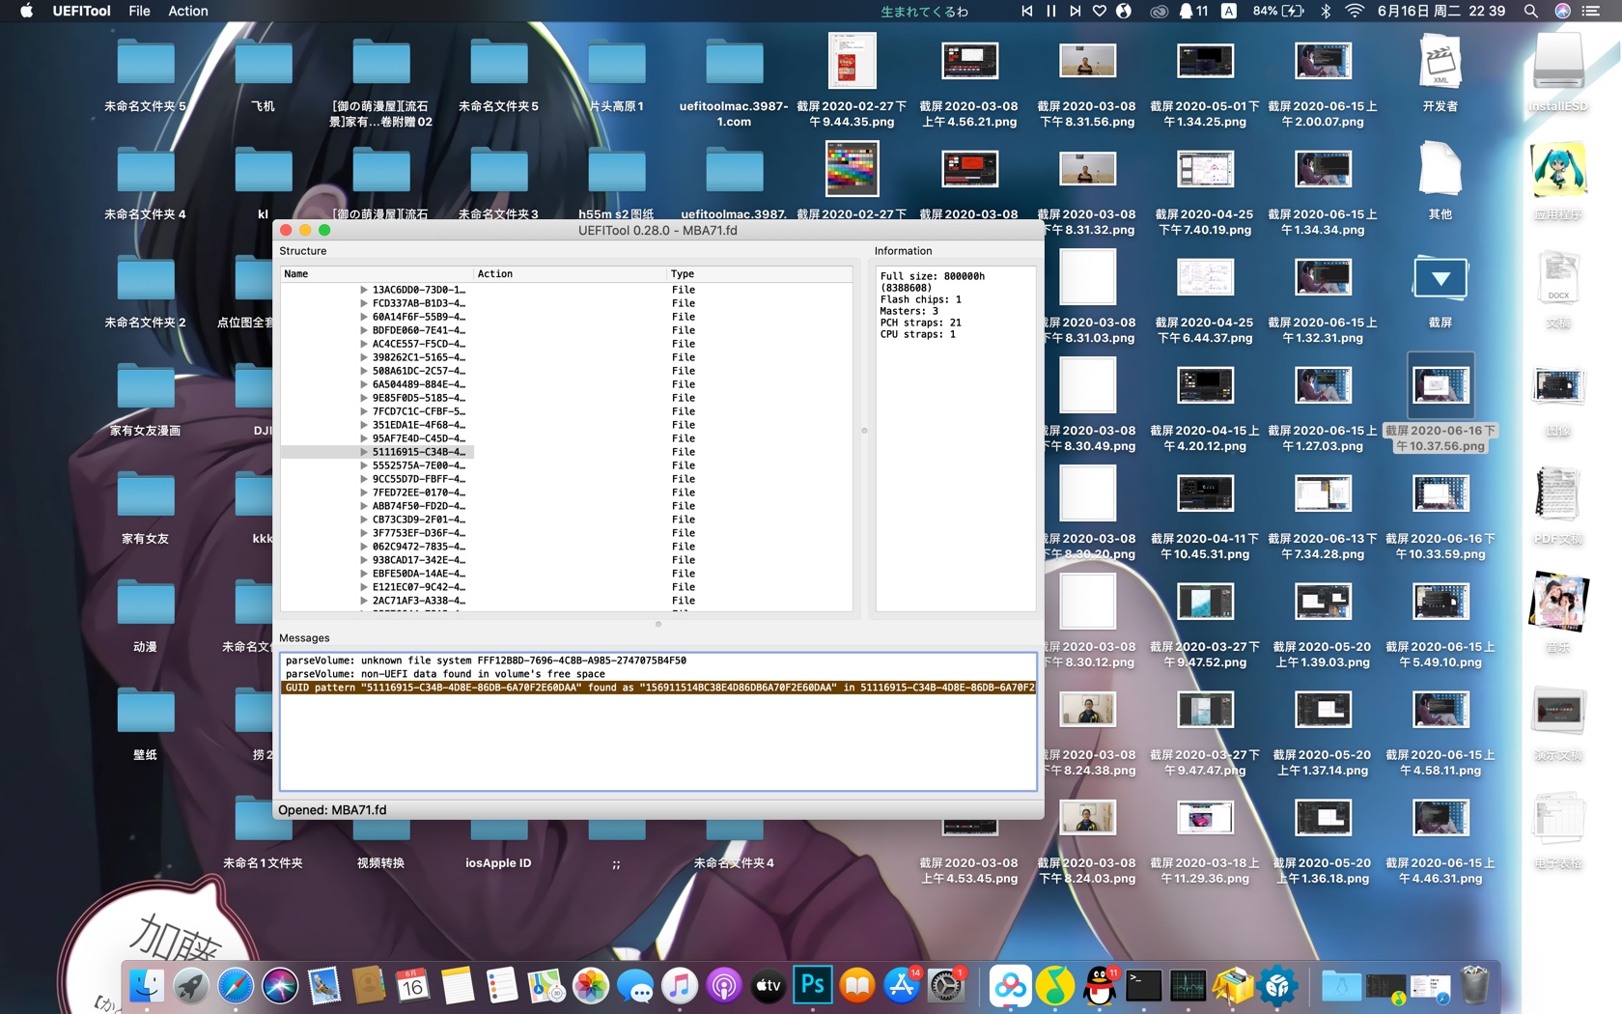Open Finder from the Dock
The height and width of the screenshot is (1014, 1622).
click(147, 986)
